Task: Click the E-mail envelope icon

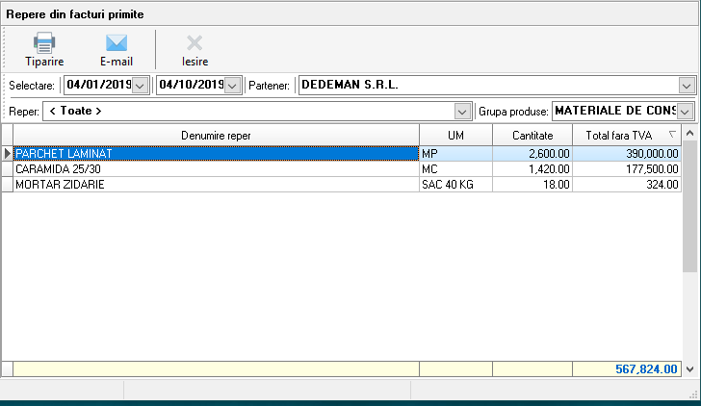Action: coord(117,43)
